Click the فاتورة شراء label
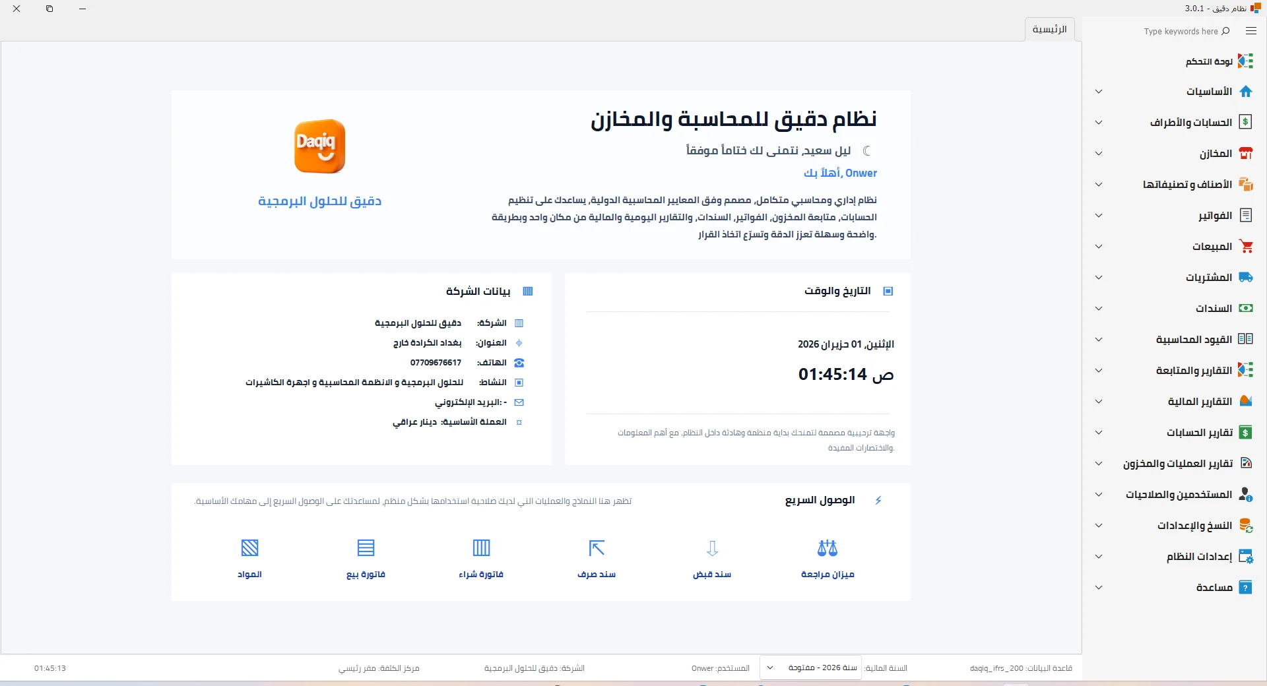 481,575
